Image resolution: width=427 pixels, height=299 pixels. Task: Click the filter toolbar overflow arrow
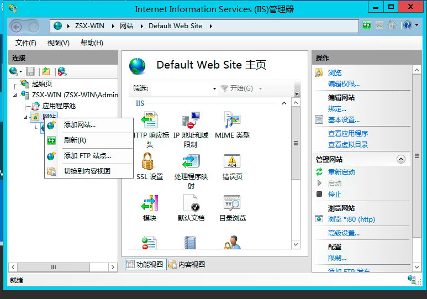(297, 93)
